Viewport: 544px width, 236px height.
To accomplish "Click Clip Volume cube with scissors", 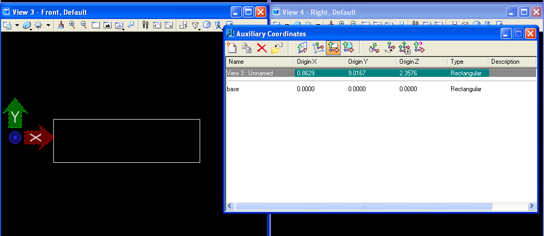I will [x=218, y=25].
